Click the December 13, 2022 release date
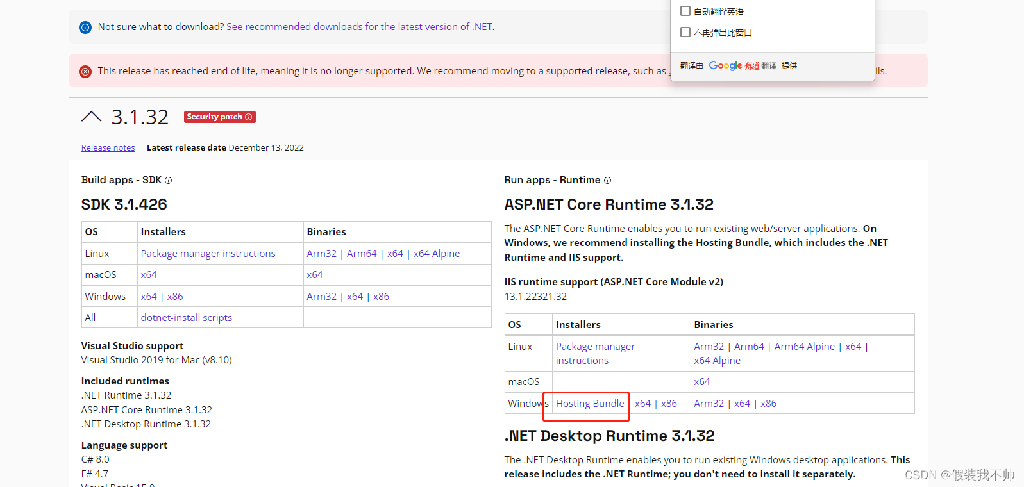This screenshot has height=487, width=1024. (x=266, y=147)
